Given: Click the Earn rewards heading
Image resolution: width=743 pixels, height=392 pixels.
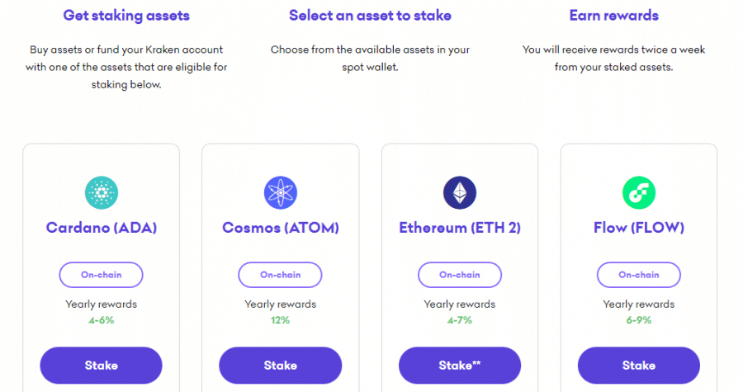Looking at the screenshot, I should point(613,16).
